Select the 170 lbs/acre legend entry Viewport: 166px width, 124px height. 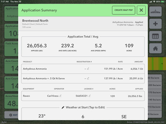[x=155, y=92]
